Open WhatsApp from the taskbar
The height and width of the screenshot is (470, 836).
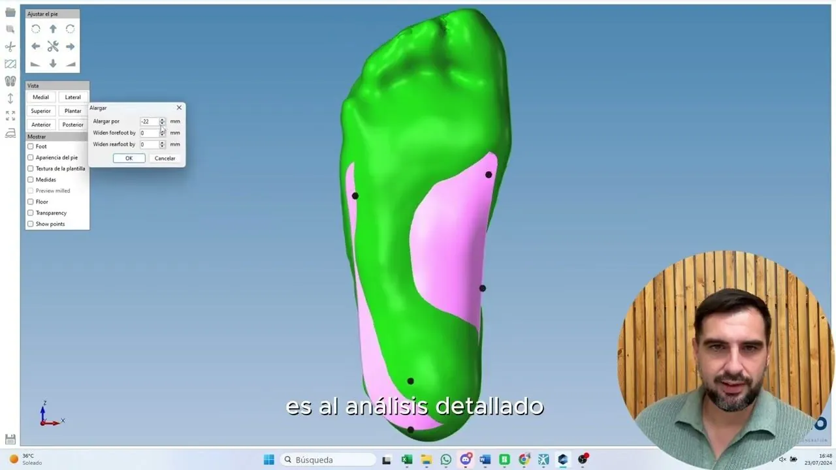(446, 460)
